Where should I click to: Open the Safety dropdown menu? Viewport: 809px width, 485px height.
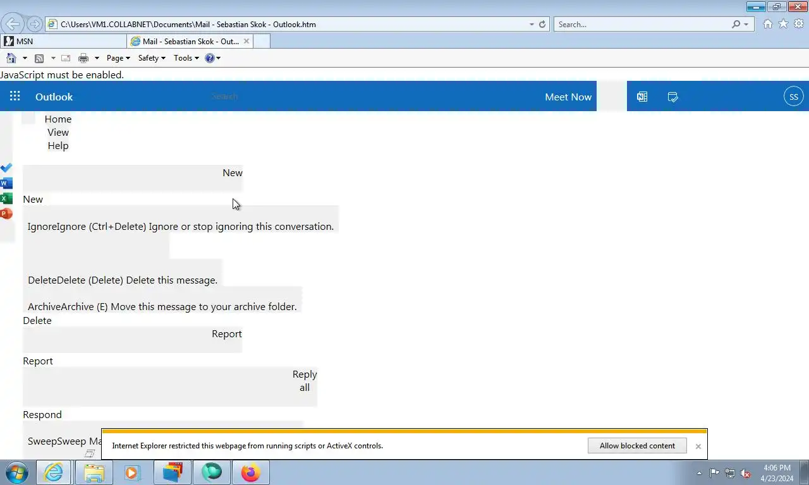(152, 58)
